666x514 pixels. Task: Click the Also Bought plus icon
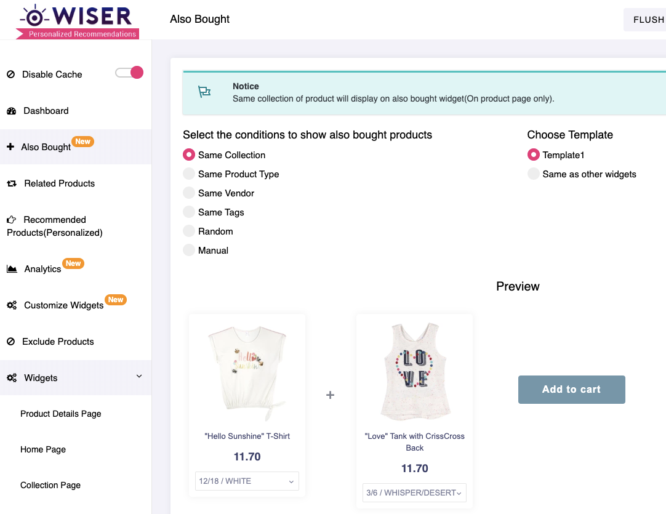[x=10, y=147]
